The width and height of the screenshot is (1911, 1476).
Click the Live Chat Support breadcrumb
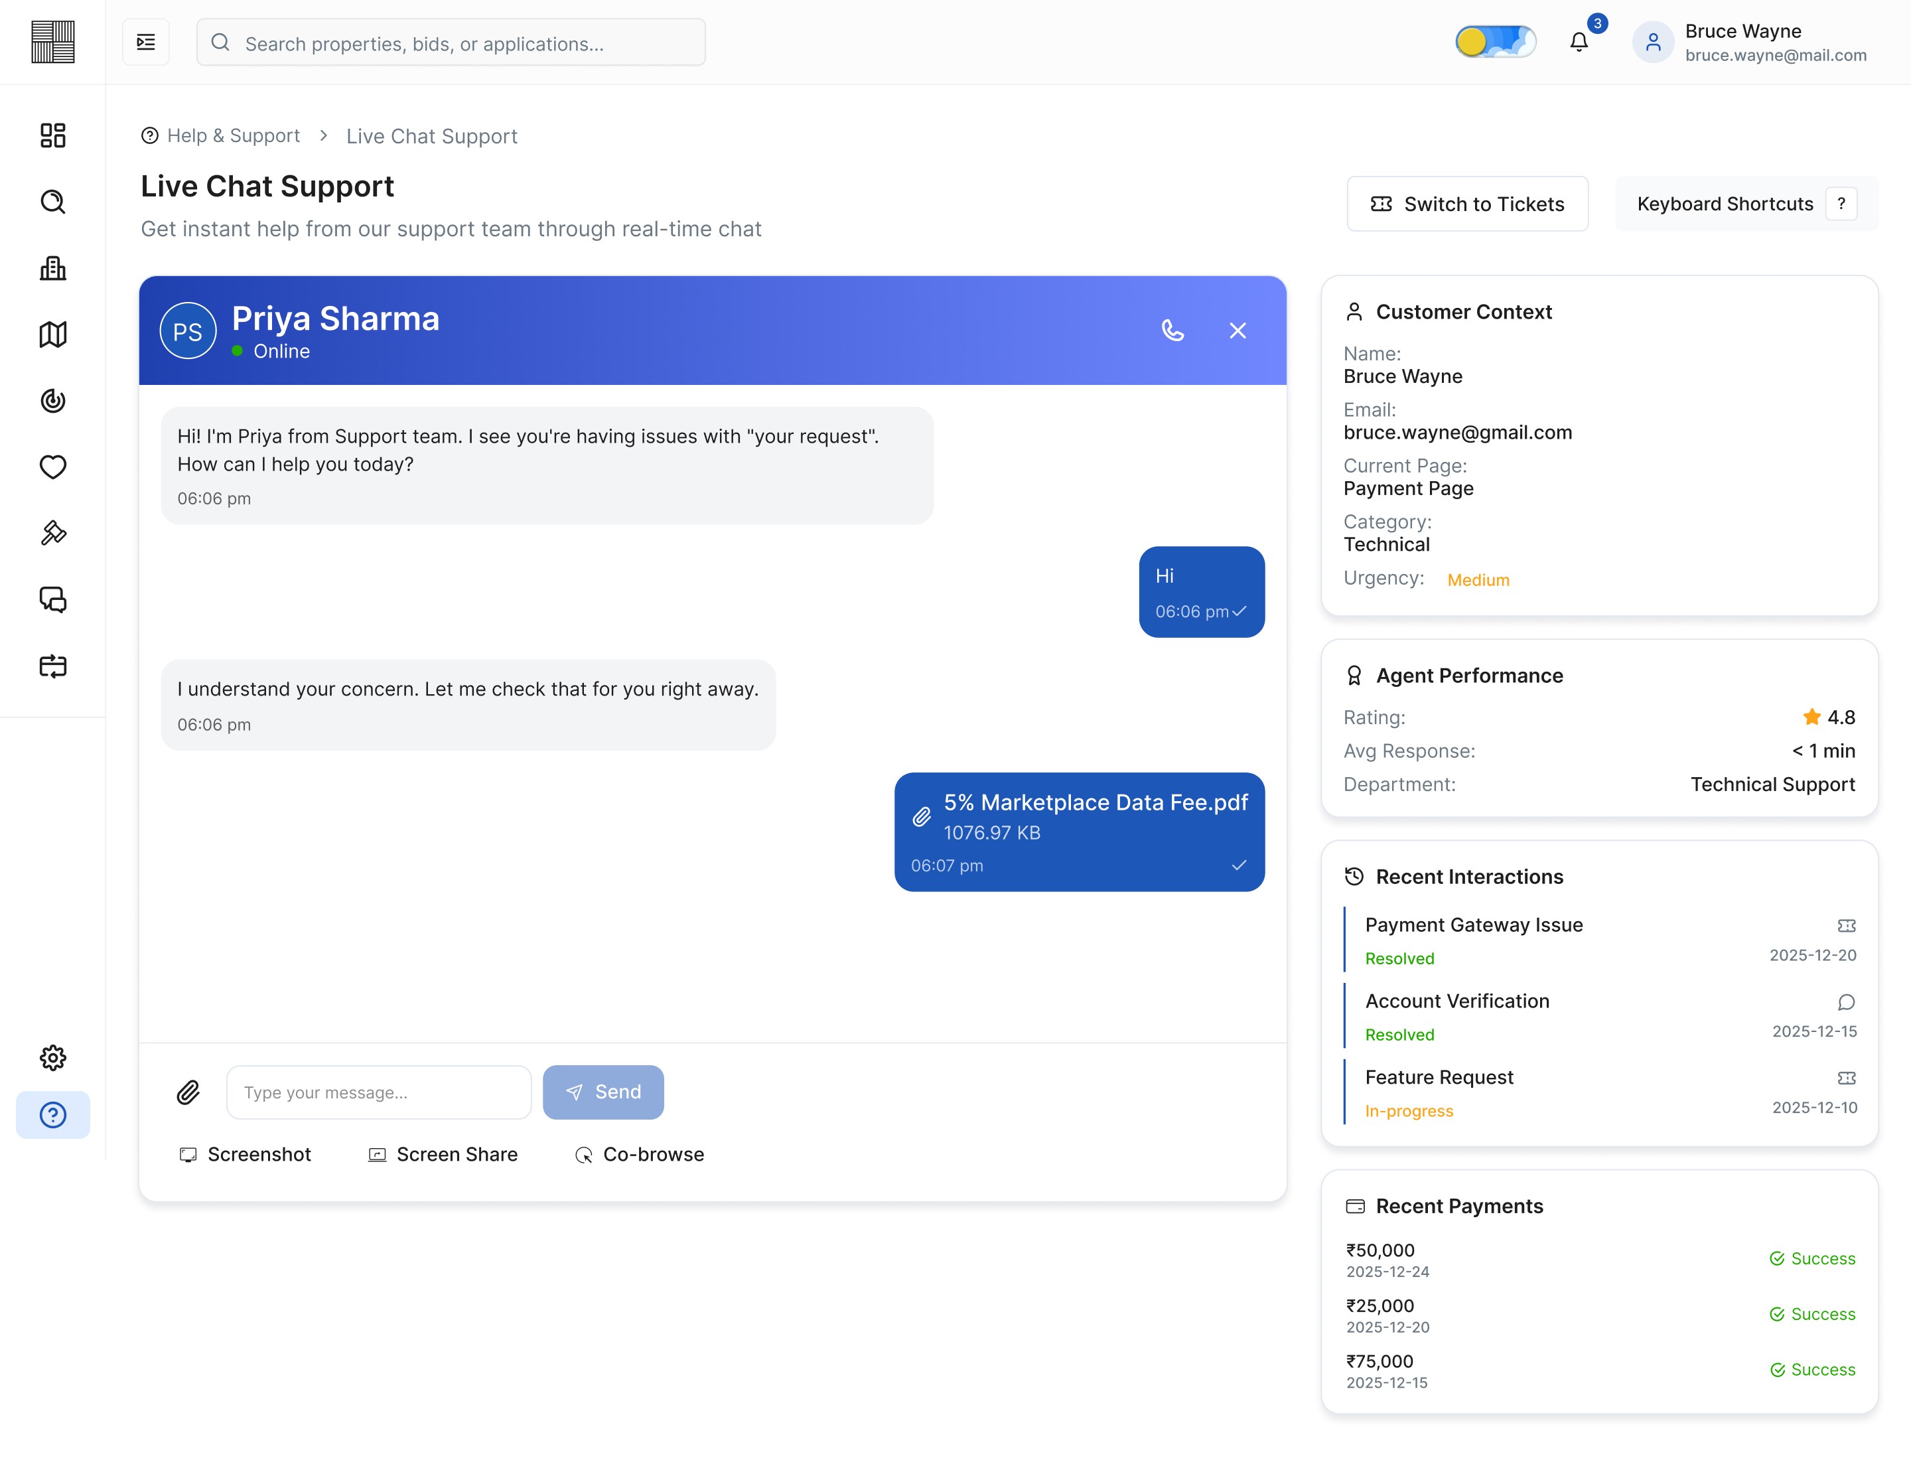tap(431, 135)
